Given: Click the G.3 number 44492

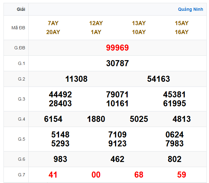Looking at the screenshot, I should click(x=60, y=95).
